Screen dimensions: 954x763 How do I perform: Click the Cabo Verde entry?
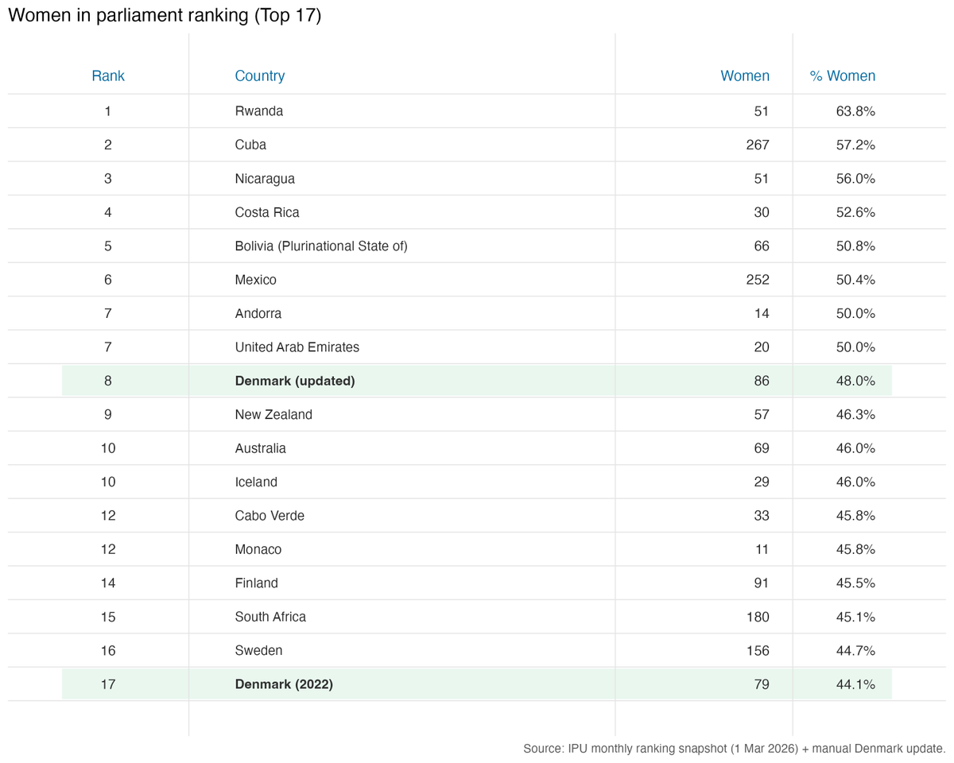coord(270,516)
